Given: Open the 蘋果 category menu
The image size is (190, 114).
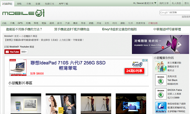Looking at the screenshot, I should 52,23.
